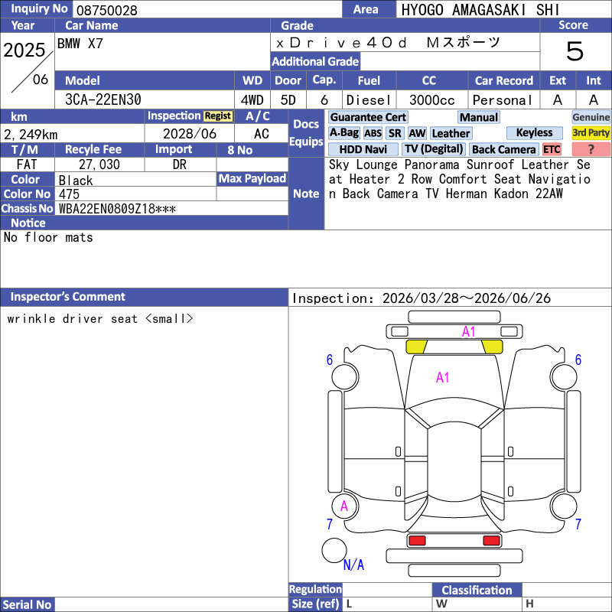Click the SR sunroof badge
612x612 pixels.
(x=395, y=133)
